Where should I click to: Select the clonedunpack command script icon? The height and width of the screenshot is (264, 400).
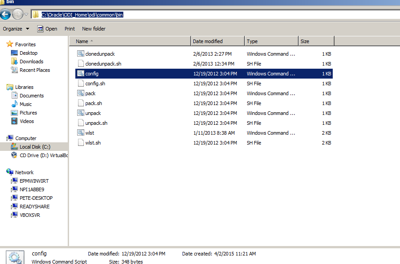coord(81,54)
